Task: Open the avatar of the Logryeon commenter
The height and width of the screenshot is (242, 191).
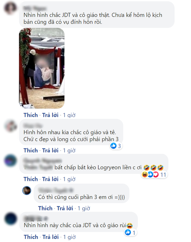Action: coord(10,161)
